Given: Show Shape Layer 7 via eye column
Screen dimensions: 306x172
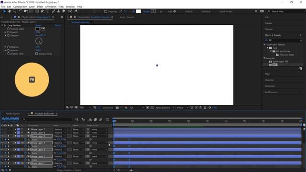Looking at the screenshot, I should point(2,129).
